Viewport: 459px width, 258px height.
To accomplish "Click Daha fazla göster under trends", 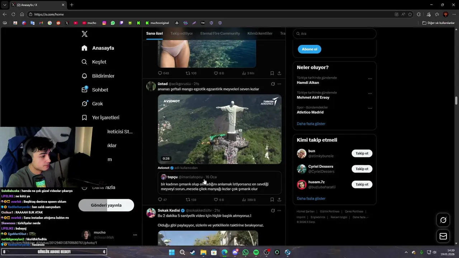I will point(311,124).
